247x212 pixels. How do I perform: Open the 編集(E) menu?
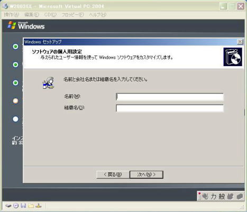[x=32, y=15]
